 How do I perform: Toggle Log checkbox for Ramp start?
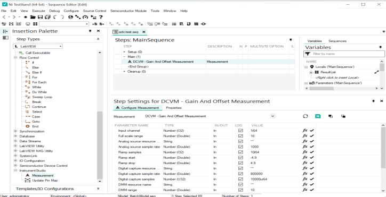pos(241,158)
